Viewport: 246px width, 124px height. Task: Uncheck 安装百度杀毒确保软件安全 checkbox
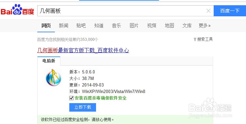[72, 98]
